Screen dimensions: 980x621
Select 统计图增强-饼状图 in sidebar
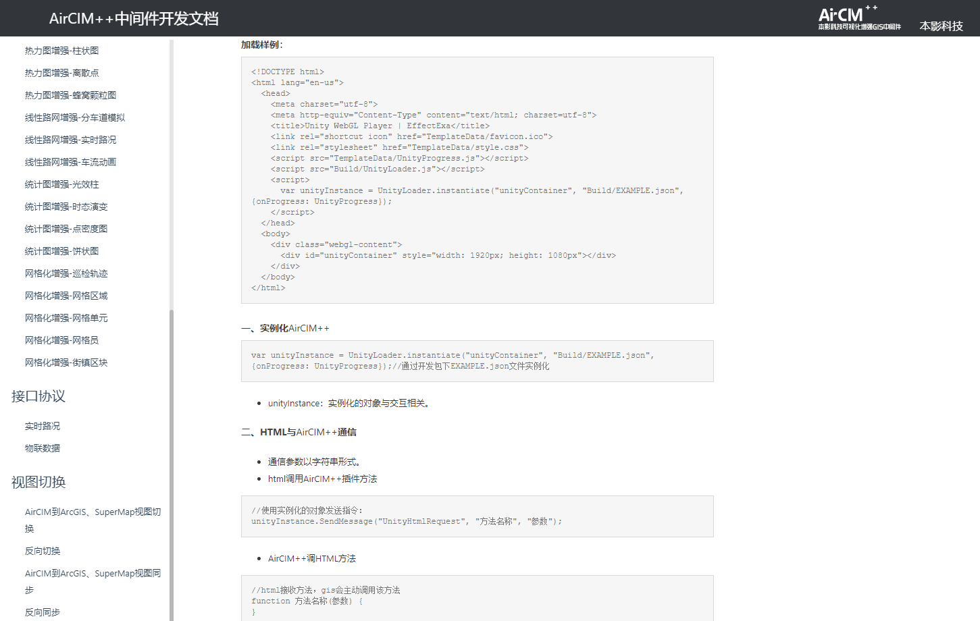pos(61,251)
